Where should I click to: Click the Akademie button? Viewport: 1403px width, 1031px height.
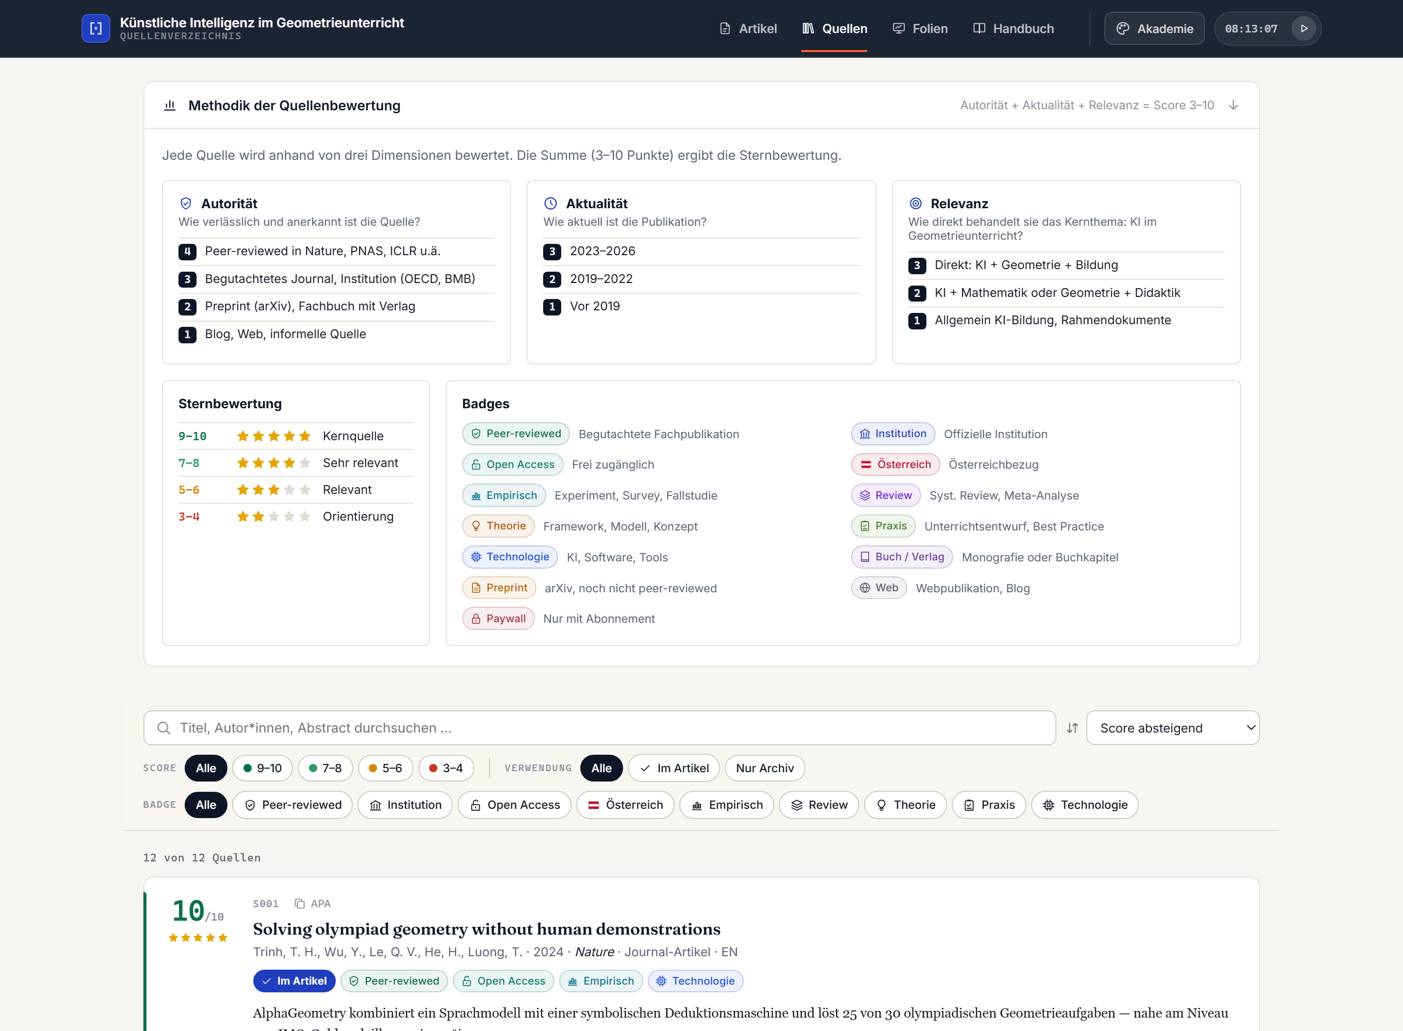coord(1154,28)
